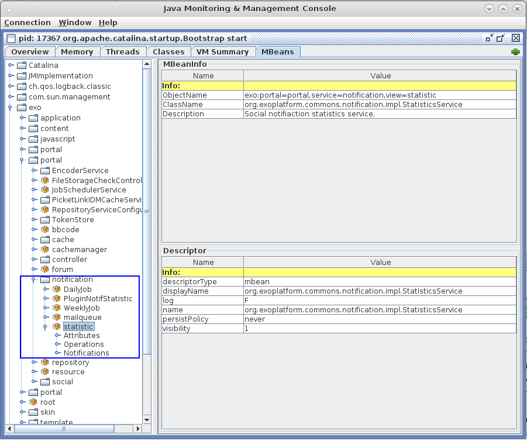Click the forum MBean icon
The image size is (527, 441).
coord(44,269)
